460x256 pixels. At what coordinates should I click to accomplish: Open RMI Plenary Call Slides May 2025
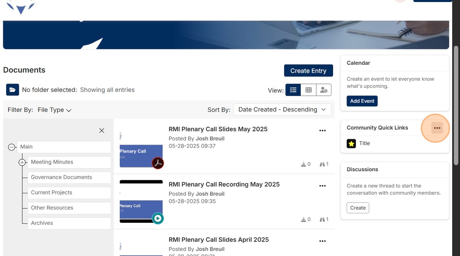(x=218, y=129)
